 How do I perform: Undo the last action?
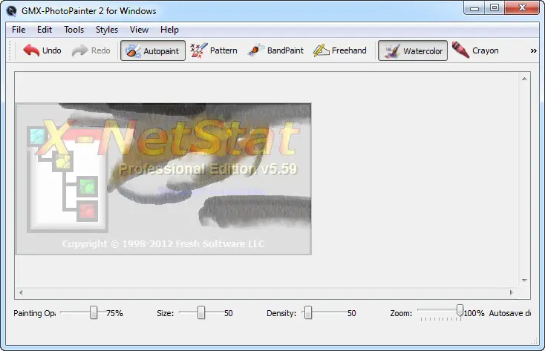(x=42, y=50)
